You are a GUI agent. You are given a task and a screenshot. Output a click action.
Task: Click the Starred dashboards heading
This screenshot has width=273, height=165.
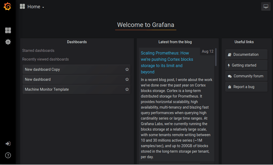pos(38,51)
